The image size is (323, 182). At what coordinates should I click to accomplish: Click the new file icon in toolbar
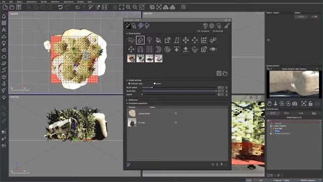tap(5, 7)
